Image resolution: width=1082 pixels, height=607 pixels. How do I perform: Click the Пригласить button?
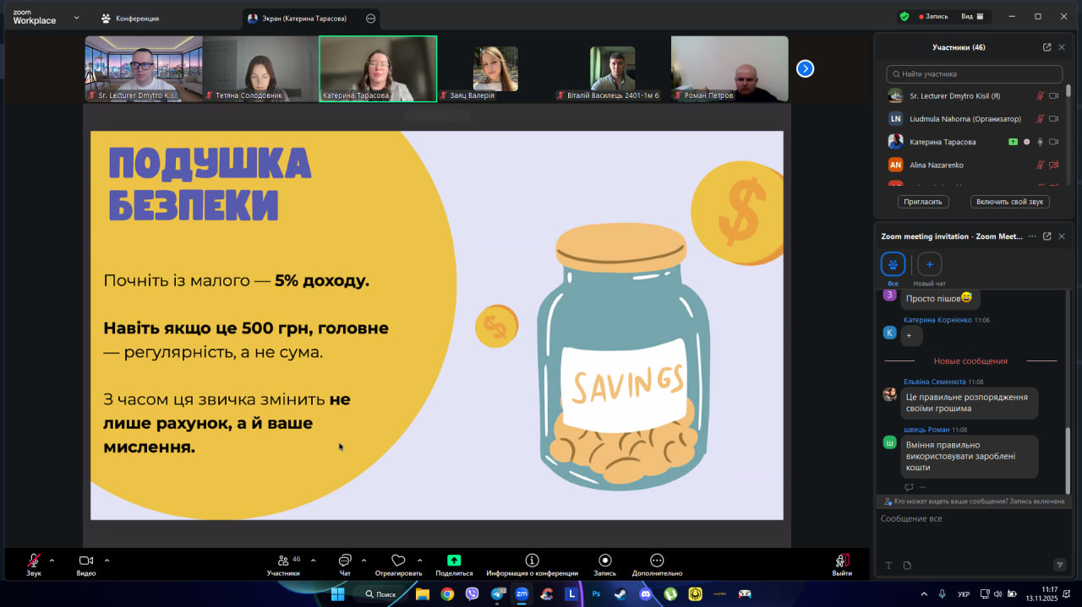[x=923, y=202]
